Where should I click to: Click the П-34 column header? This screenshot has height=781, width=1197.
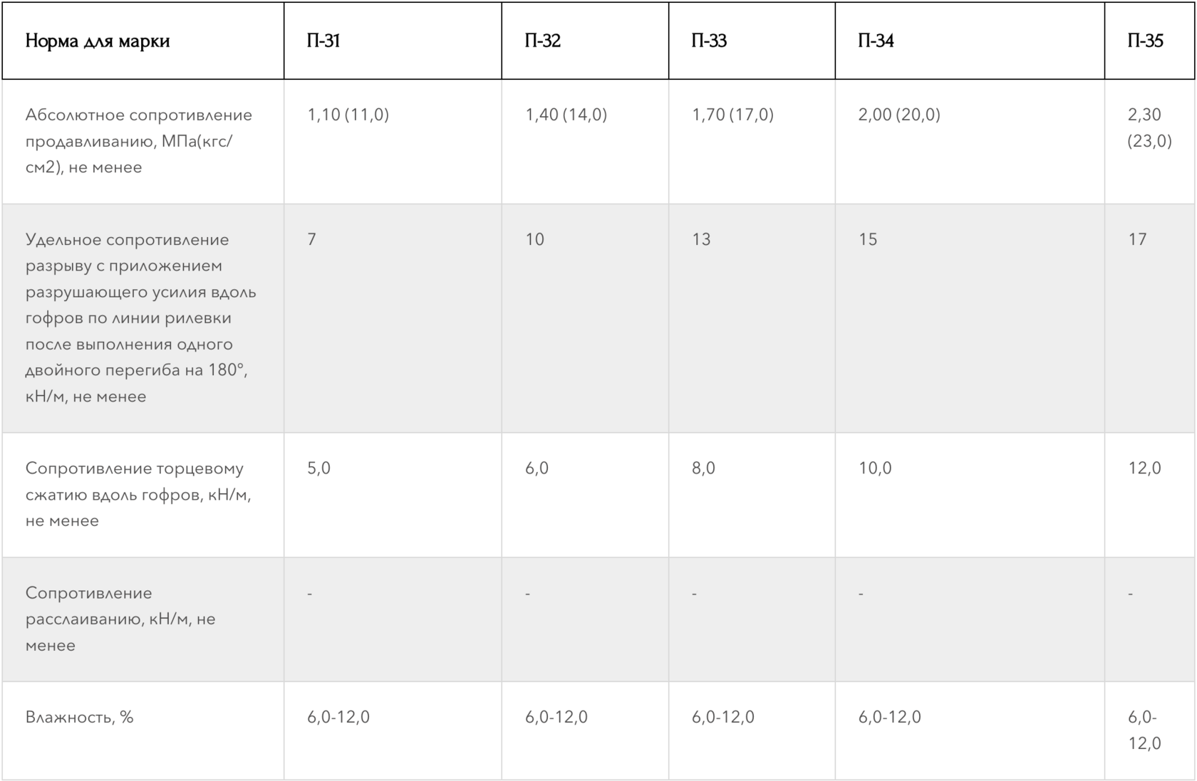pyautogui.click(x=876, y=41)
